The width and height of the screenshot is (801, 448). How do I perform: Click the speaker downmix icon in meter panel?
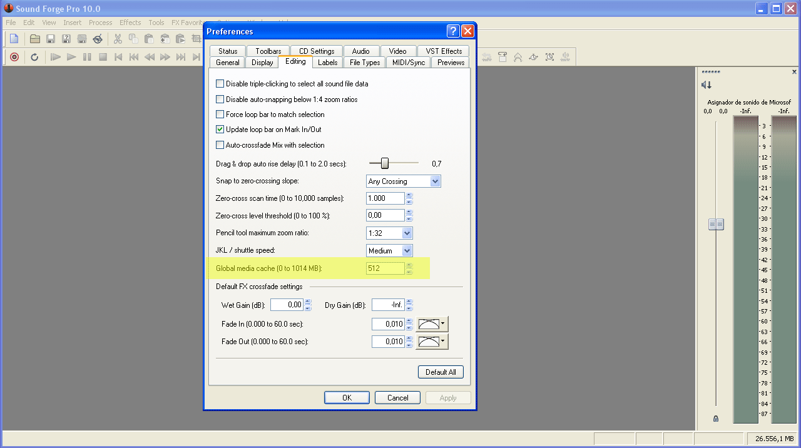[707, 85]
